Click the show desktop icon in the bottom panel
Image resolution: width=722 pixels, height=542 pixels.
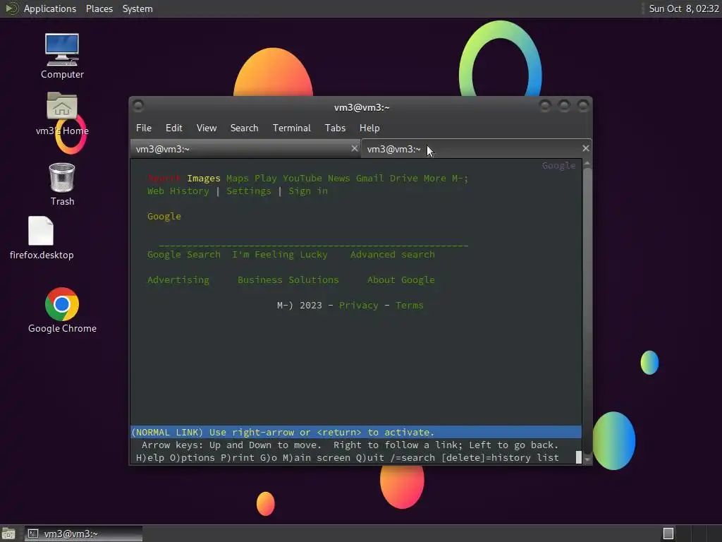8,534
